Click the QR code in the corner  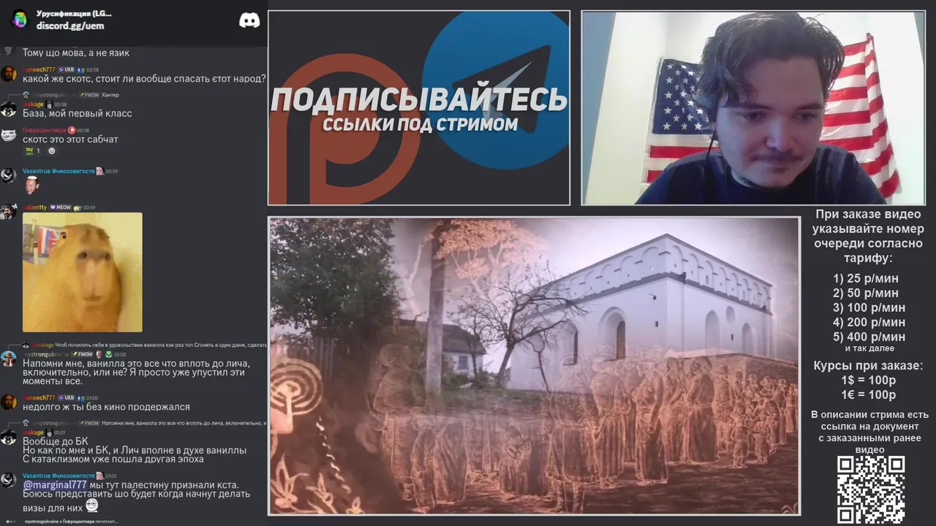870,489
